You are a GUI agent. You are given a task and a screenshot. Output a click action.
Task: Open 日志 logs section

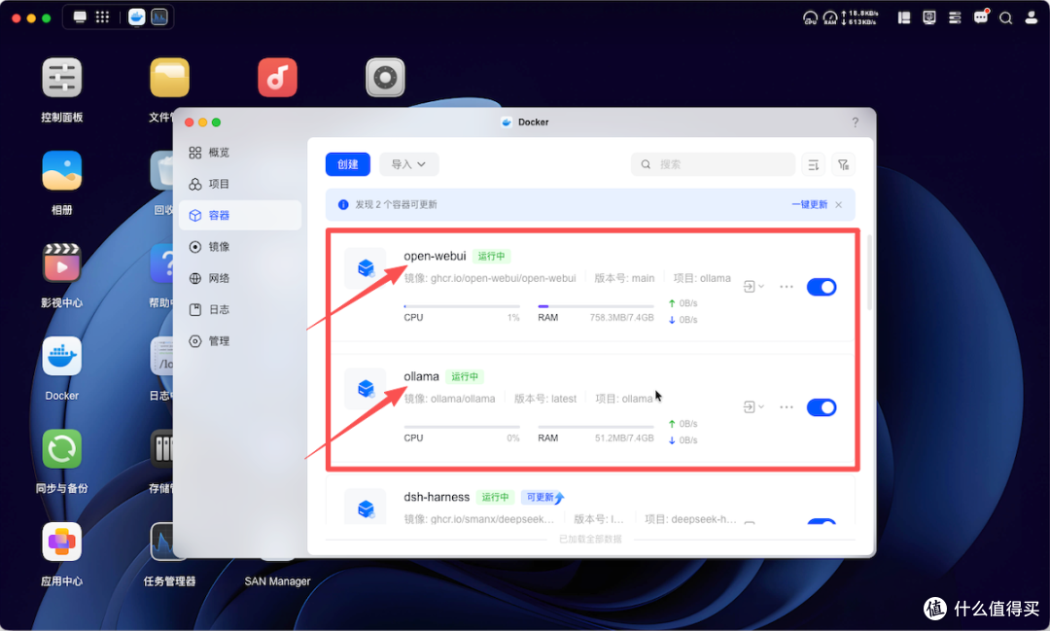[x=240, y=309]
